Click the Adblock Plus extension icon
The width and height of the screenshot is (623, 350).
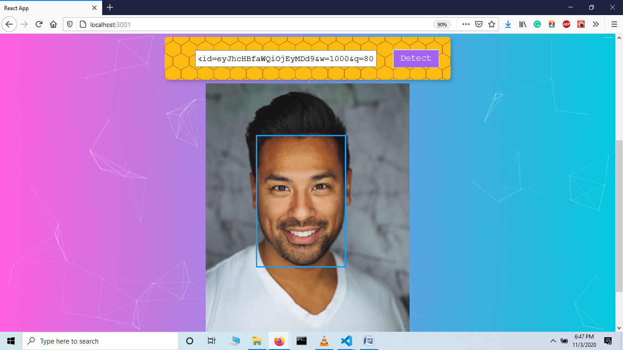[566, 24]
